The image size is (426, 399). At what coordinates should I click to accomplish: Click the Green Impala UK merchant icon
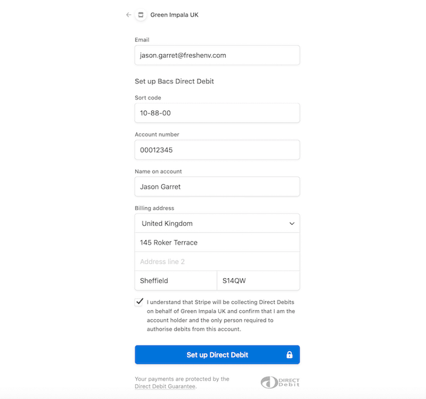[x=141, y=15]
